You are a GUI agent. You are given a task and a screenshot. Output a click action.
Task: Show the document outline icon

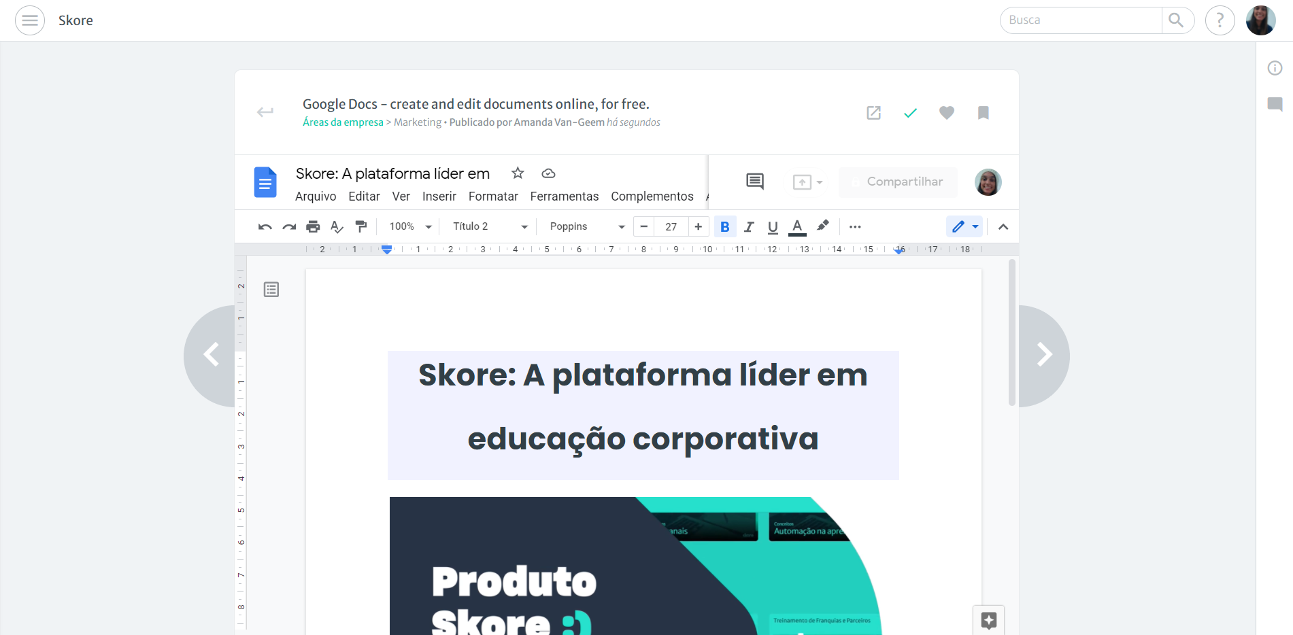pos(271,290)
